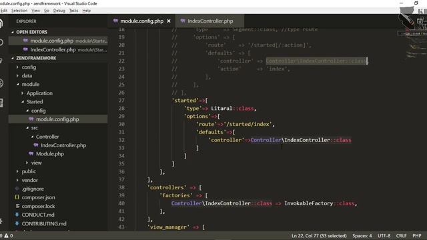
Task: Open the Debug menu
Action: 59,11
